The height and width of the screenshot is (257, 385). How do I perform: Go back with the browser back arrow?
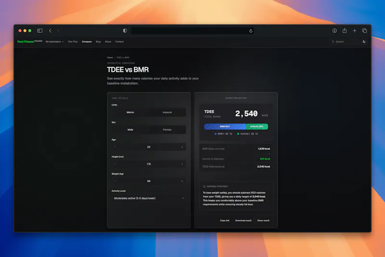click(x=50, y=31)
